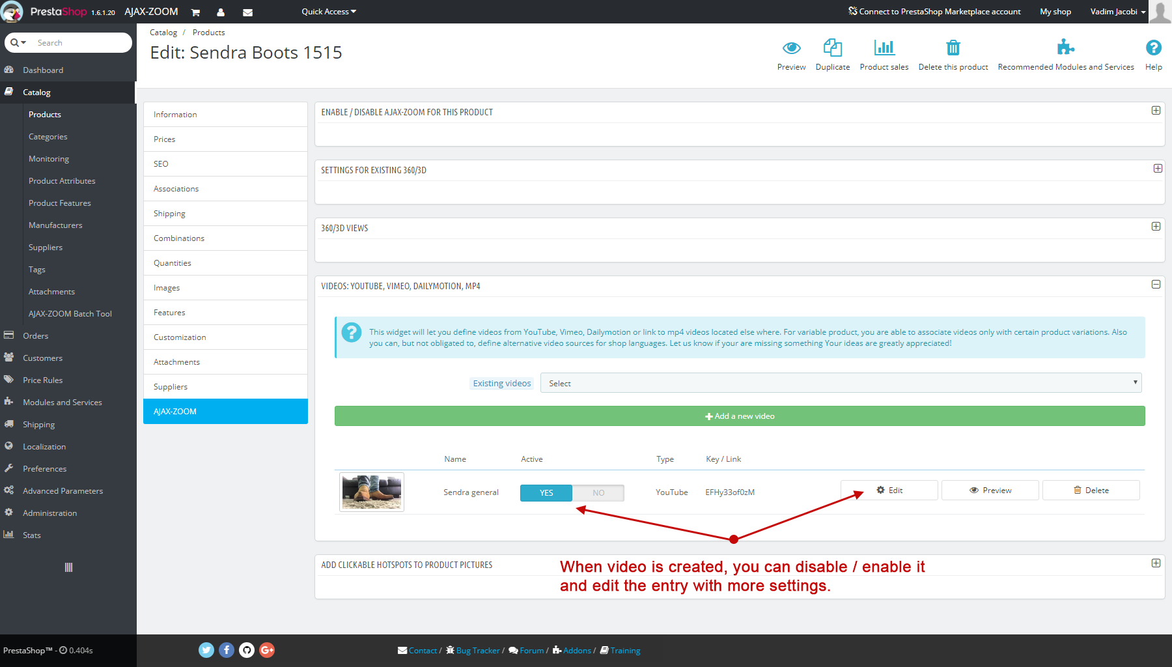Screen dimensions: 1172x667
Task: Click the Bug Tracker footer link
Action: 473,651
